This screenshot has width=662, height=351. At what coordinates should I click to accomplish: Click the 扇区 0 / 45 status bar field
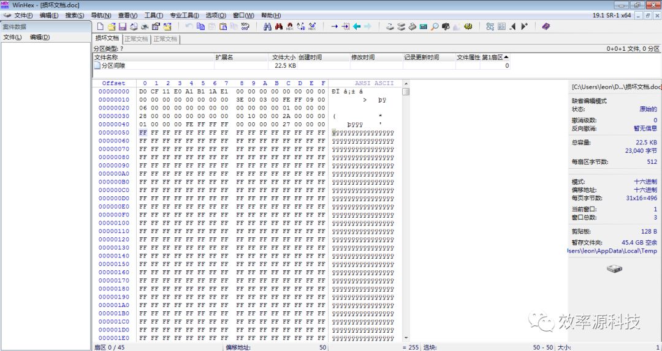tap(109, 347)
